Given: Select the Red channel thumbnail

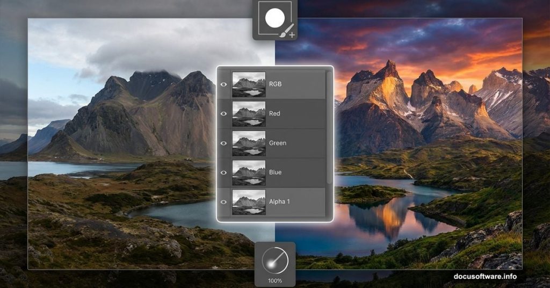Looking at the screenshot, I should point(249,114).
